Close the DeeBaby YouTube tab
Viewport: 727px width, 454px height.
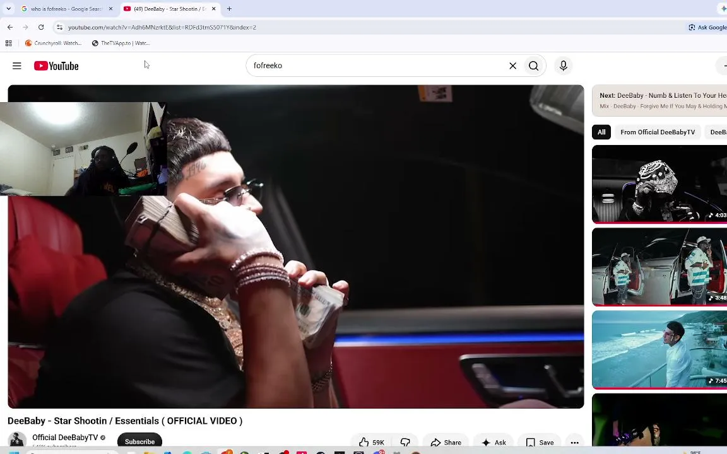tap(214, 9)
